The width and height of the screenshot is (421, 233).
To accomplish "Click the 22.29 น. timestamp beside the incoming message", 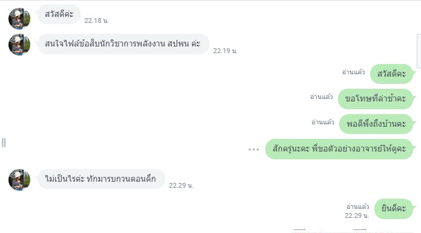I will (x=181, y=185).
